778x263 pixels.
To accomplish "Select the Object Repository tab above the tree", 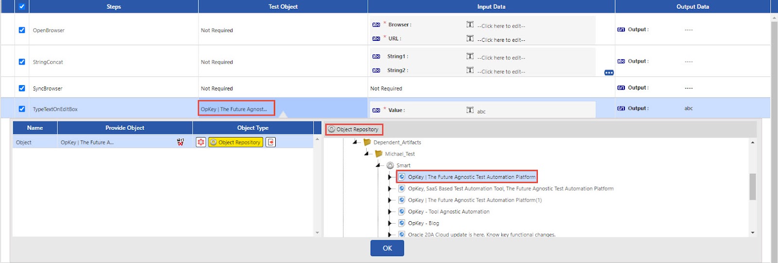I will [x=354, y=129].
